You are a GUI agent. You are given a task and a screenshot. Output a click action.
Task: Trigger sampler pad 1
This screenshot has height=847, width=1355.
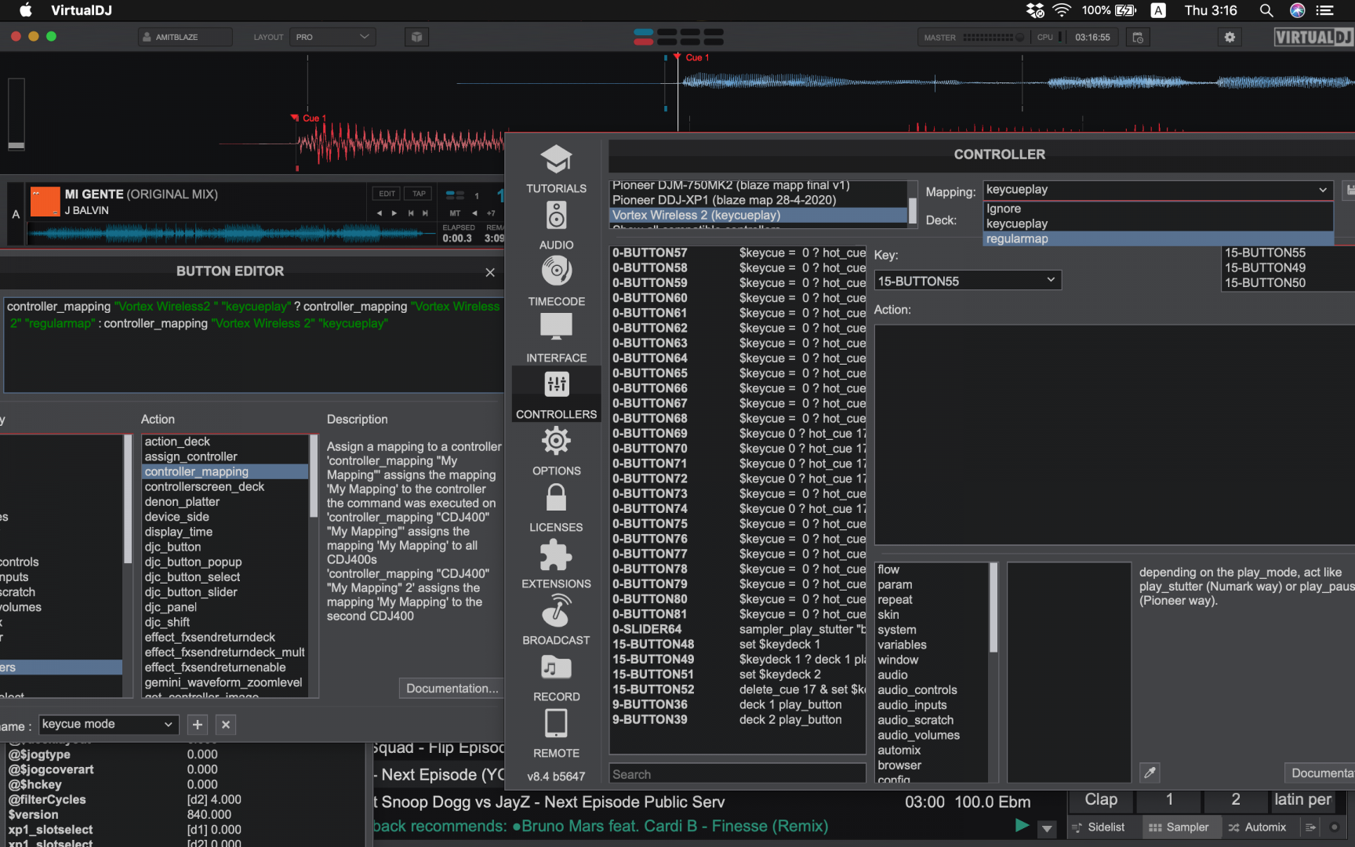(x=1169, y=800)
